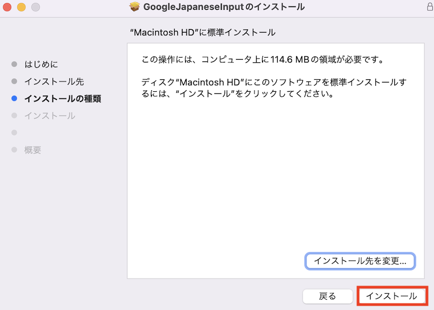This screenshot has height=310, width=434.
Task: Click the package box icon in the title
Action: pos(135,7)
